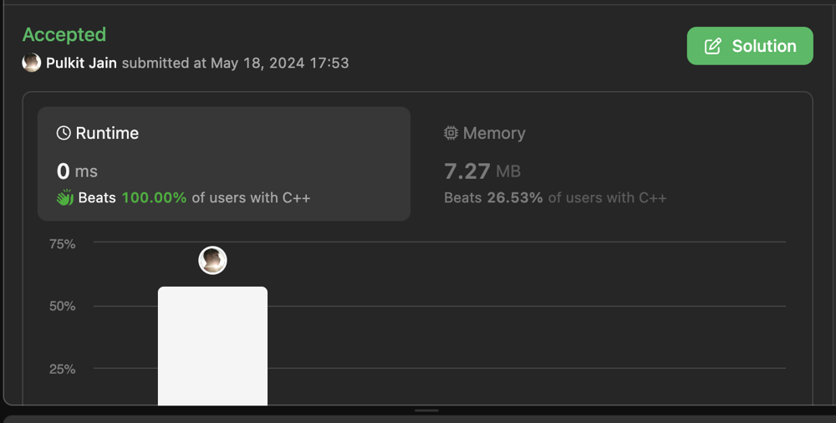Click the 75% axis label on chart

pos(62,244)
